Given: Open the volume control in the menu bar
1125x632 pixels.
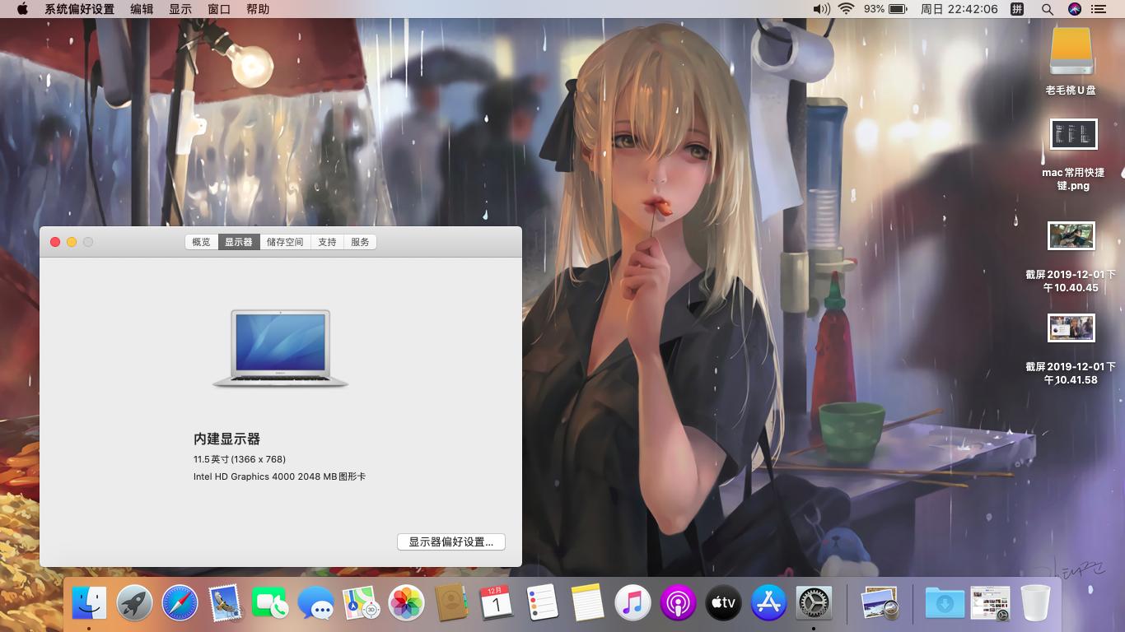Looking at the screenshot, I should [x=821, y=9].
